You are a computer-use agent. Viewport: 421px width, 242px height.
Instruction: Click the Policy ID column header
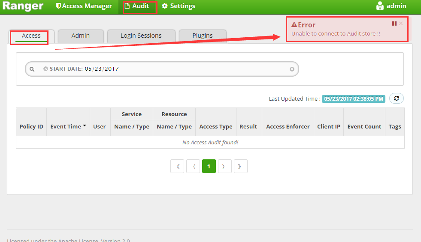(31, 126)
